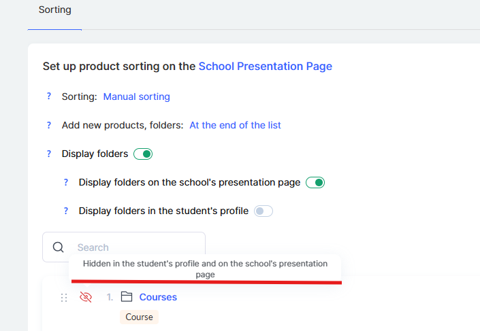Image resolution: width=480 pixels, height=331 pixels.
Task: Click the folder icon next to Courses
Action: [126, 297]
